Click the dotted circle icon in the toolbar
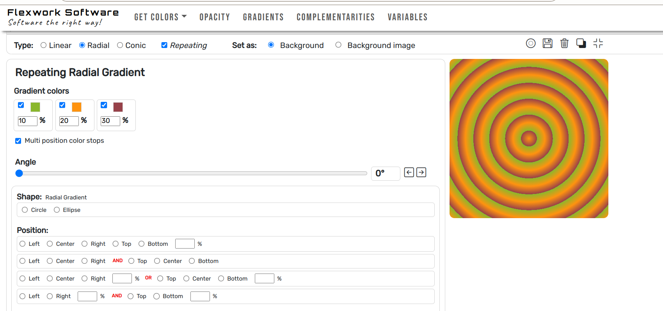The height and width of the screenshot is (311, 663). (x=531, y=43)
